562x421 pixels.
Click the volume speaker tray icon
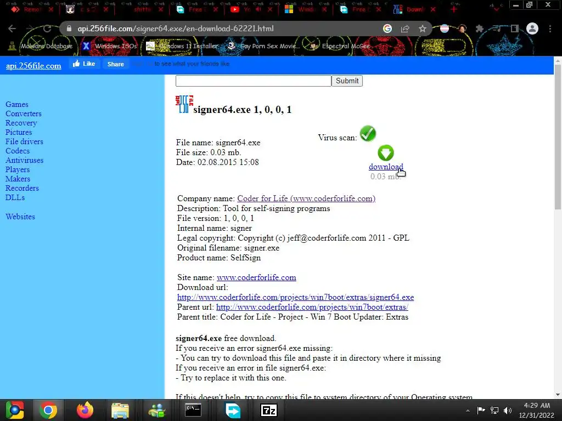tap(507, 410)
